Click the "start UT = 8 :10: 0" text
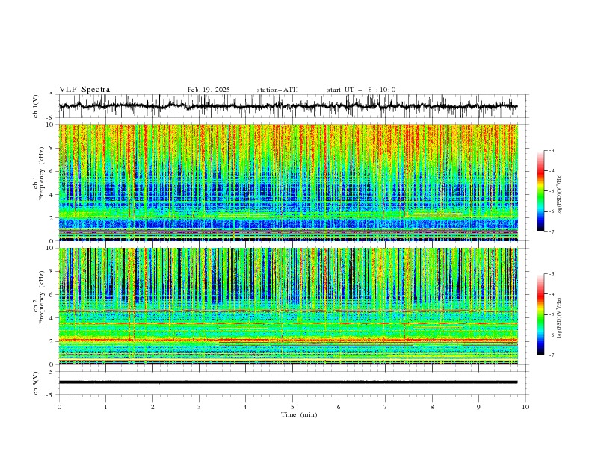 point(361,90)
